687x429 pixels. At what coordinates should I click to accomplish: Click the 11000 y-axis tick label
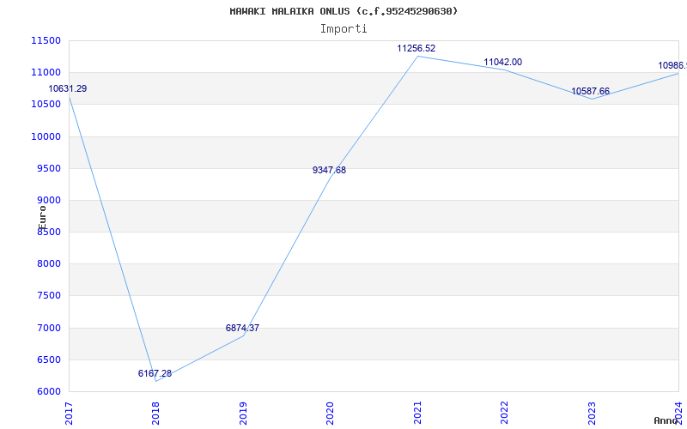point(46,73)
